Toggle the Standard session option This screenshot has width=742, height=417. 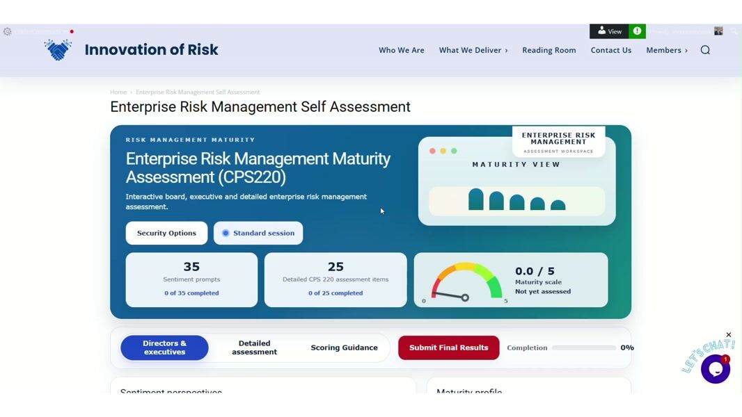coord(258,233)
